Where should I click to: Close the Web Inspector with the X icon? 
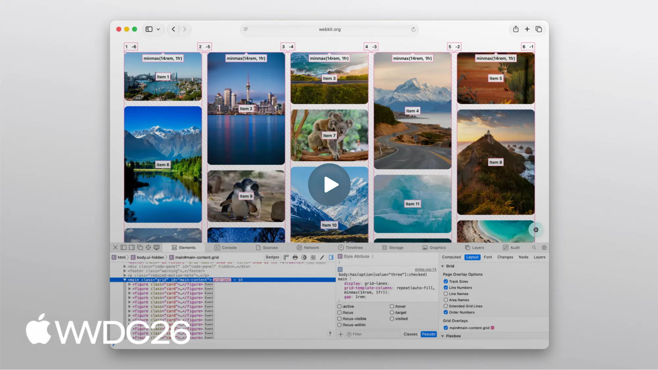(115, 247)
